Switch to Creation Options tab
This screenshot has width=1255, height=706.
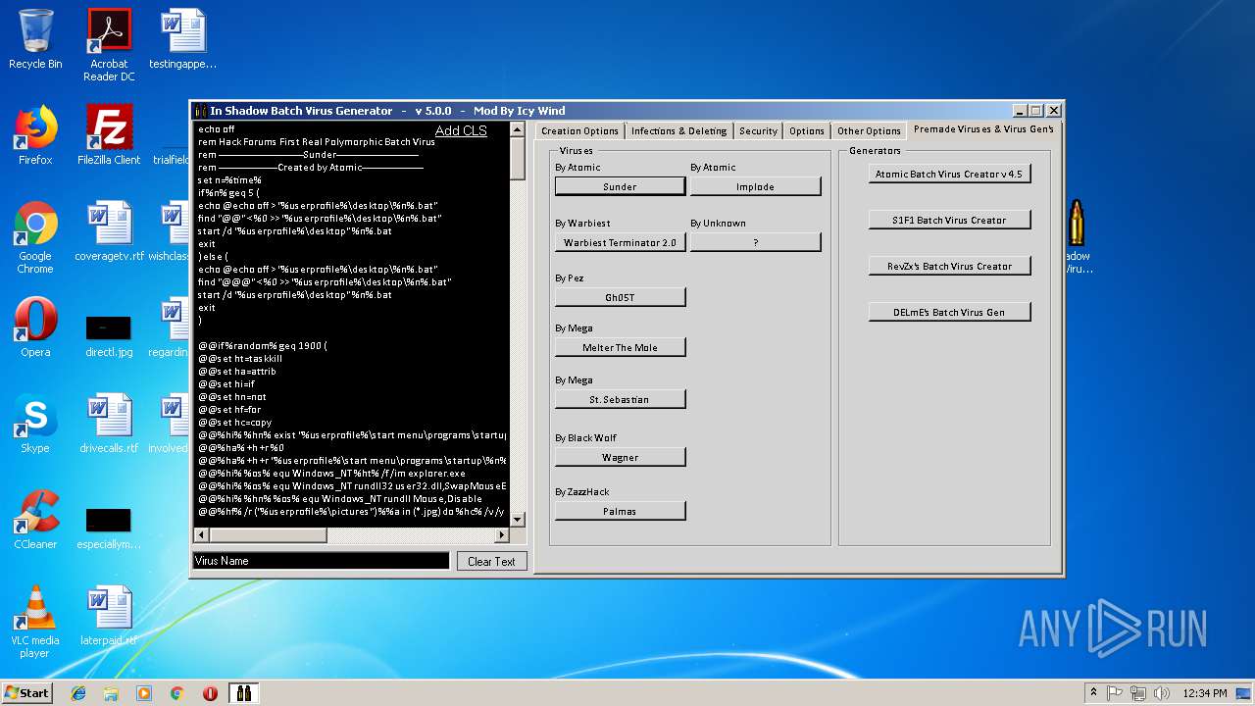pos(579,130)
